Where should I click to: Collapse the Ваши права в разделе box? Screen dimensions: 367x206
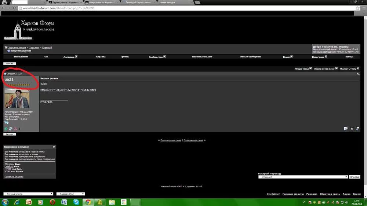[54, 147]
